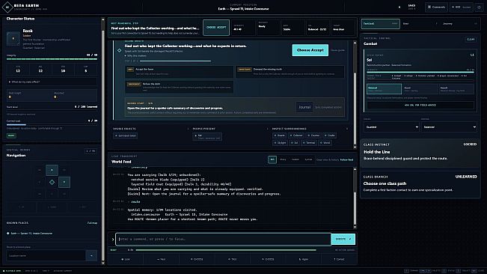Click Sol's integrity bar in the Combat panel
This screenshot has width=487, height=274.
420,72
